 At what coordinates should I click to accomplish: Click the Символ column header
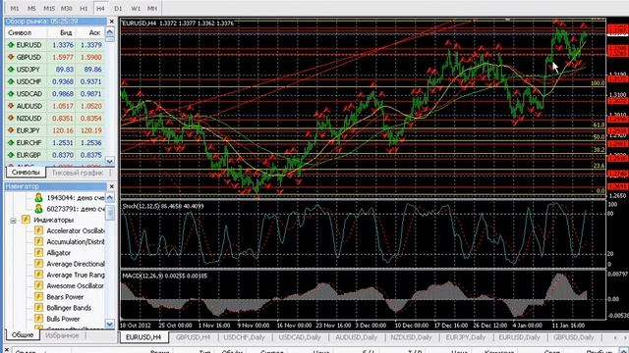20,32
